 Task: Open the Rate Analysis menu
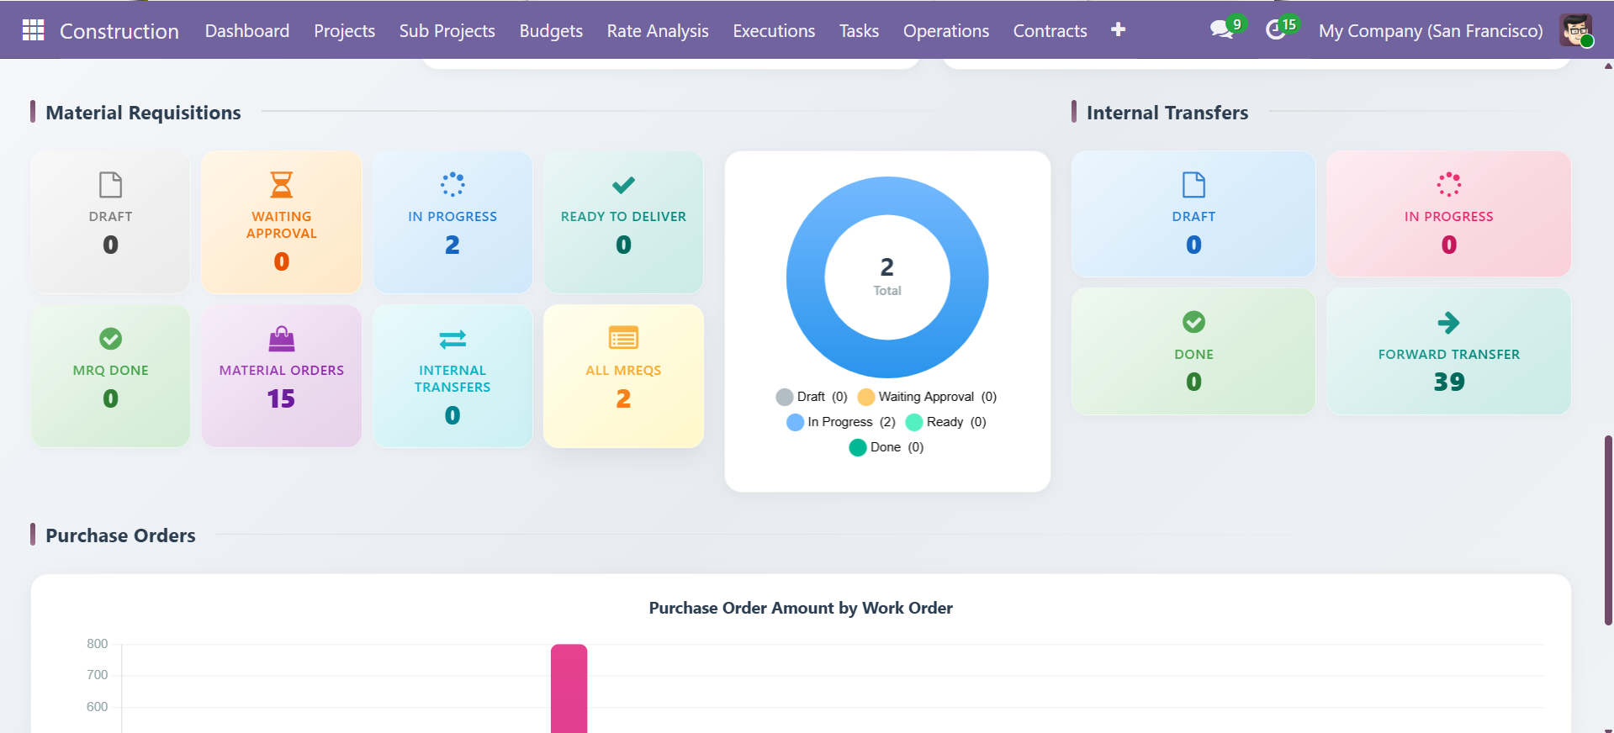point(658,31)
